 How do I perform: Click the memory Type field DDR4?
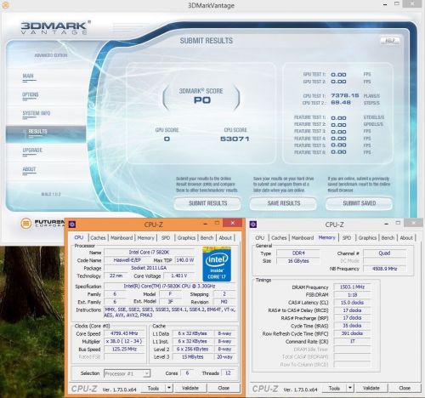(298, 253)
